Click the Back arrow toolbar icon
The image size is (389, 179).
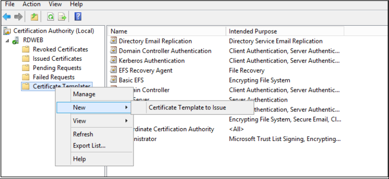click(x=7, y=17)
